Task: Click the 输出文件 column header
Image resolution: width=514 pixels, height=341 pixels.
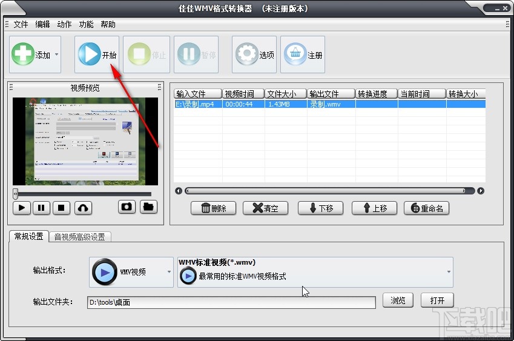Action: [x=331, y=94]
